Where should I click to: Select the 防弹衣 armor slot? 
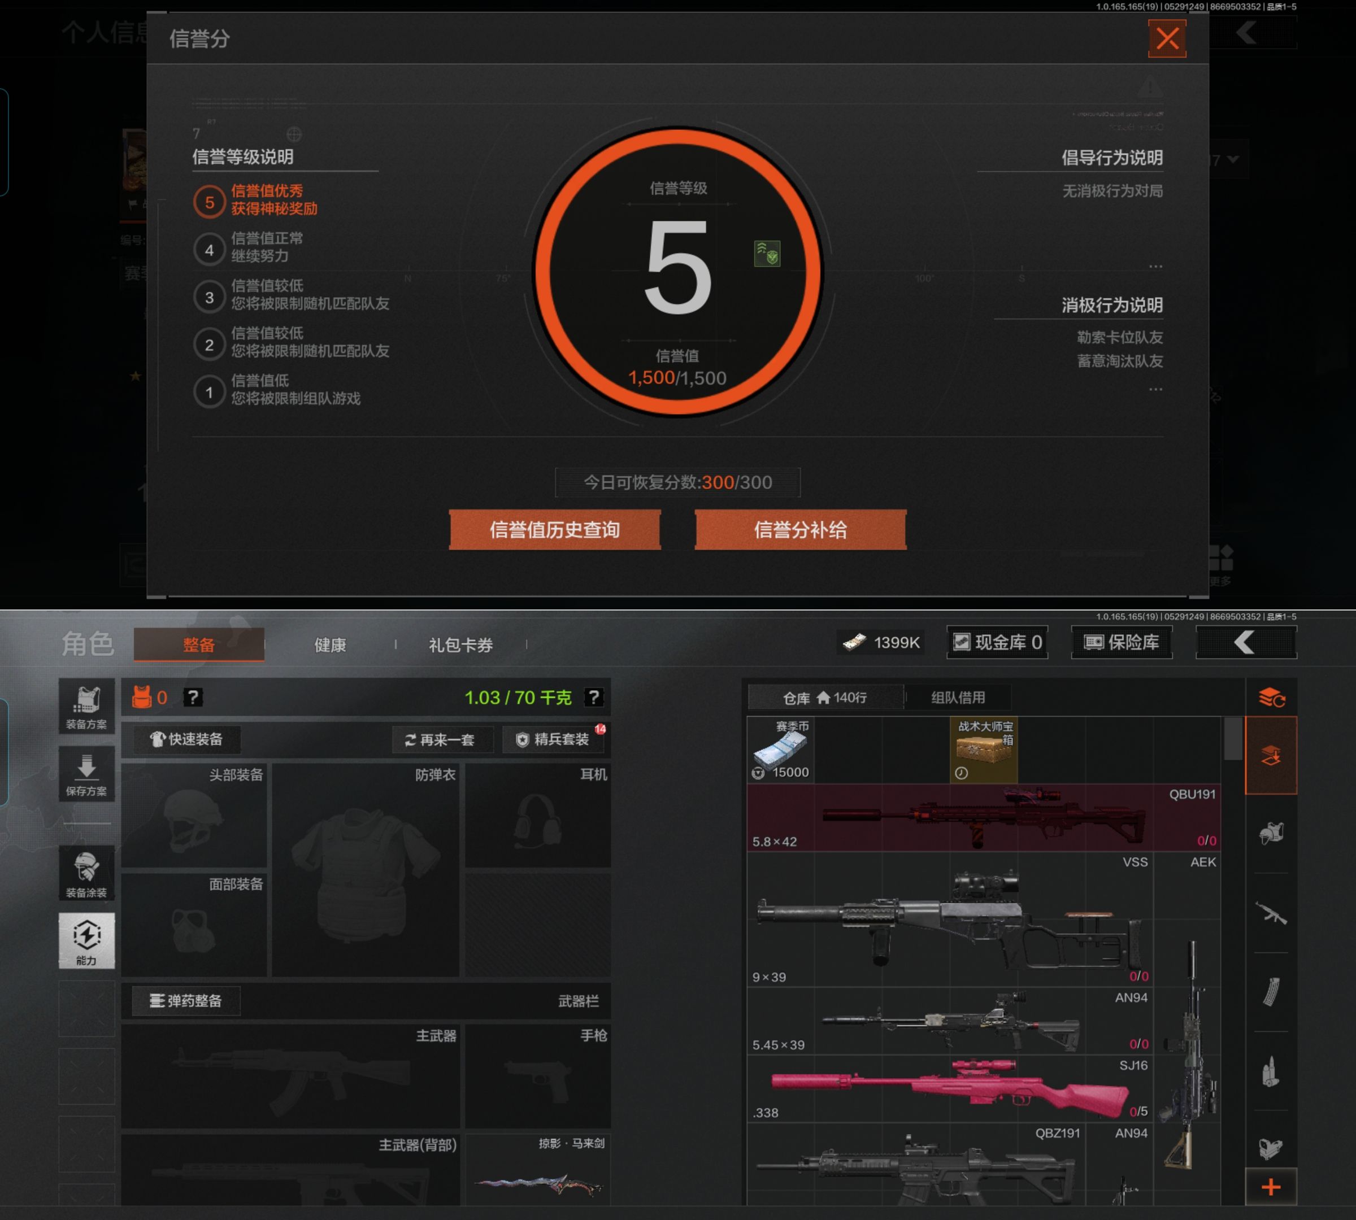(x=366, y=869)
